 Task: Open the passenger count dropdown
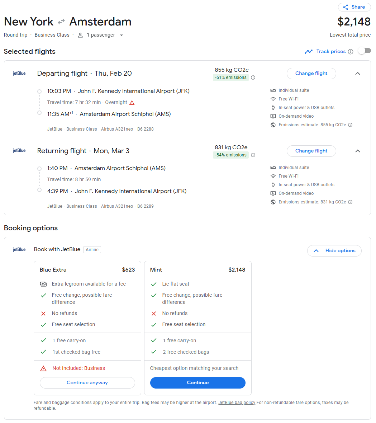[x=122, y=35]
